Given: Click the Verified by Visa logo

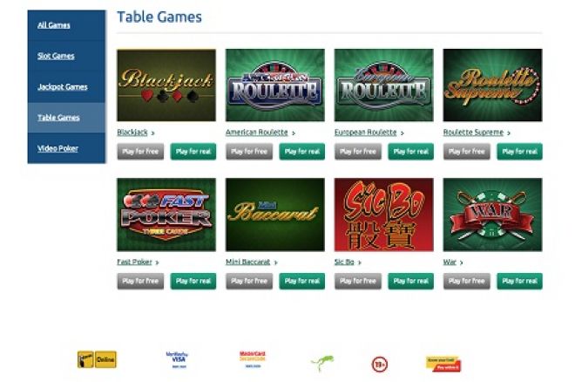Looking at the screenshot, I should click(x=177, y=359).
